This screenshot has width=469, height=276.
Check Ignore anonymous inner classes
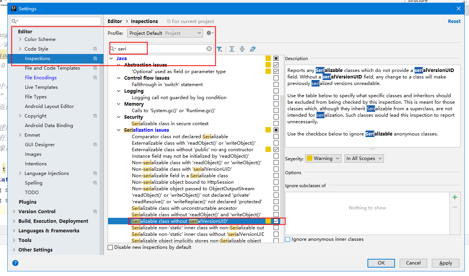288,239
